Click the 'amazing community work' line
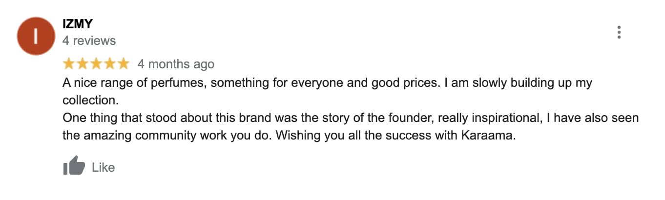 coord(289,136)
